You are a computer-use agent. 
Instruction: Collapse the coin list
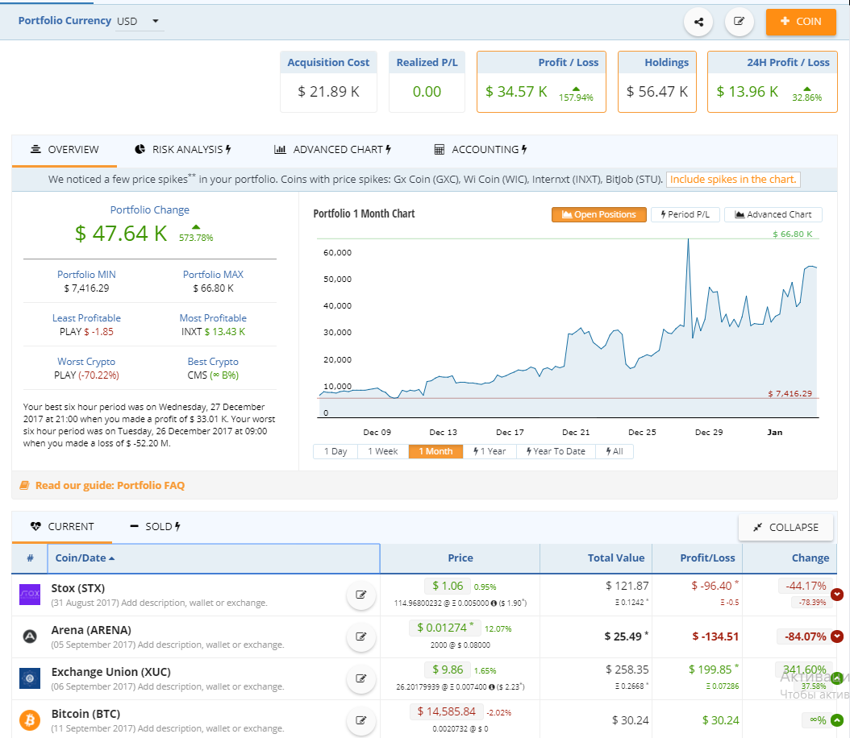[786, 527]
